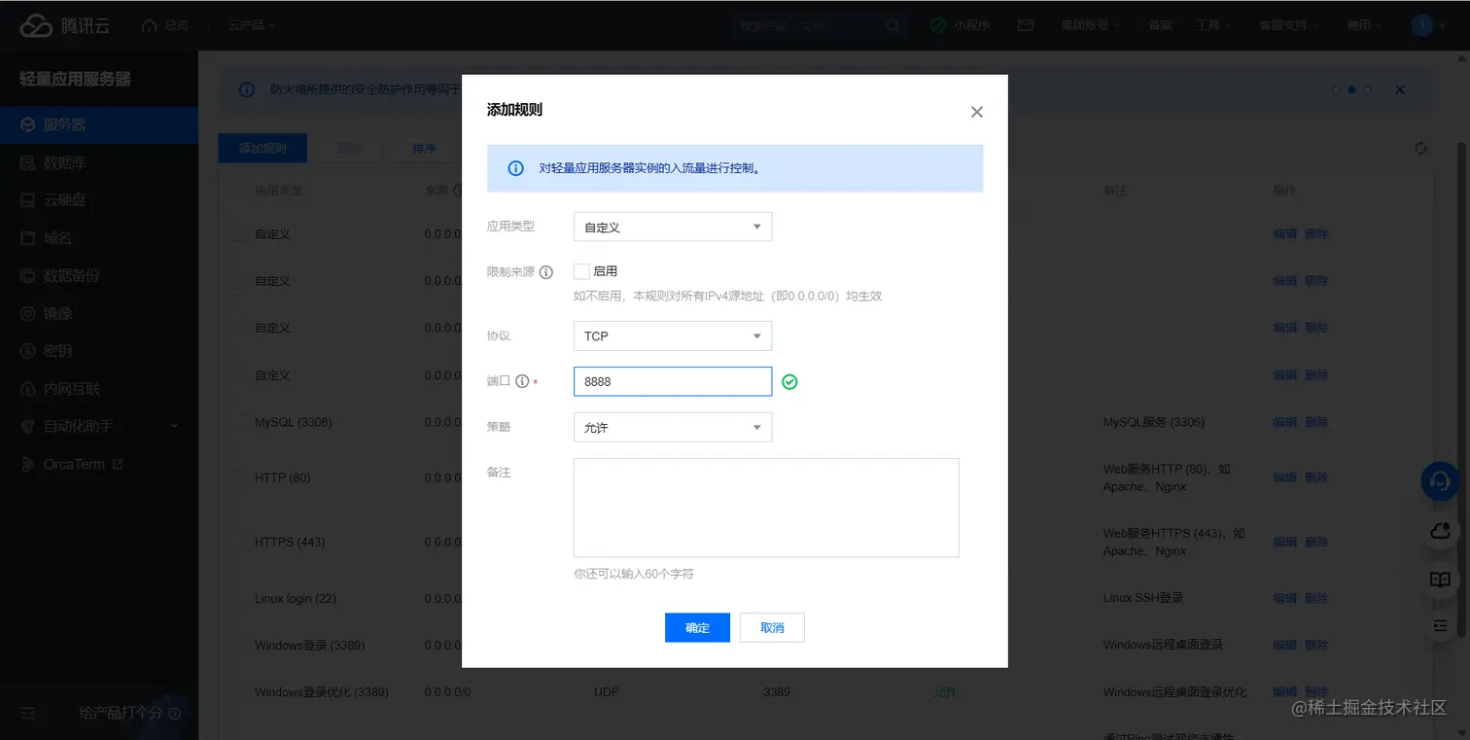Tick the HTTP (80) rule checkbox
Screen dimensions: 1470x740
click(x=239, y=477)
